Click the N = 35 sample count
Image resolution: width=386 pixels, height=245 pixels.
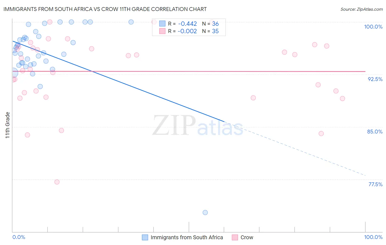pyautogui.click(x=210, y=31)
